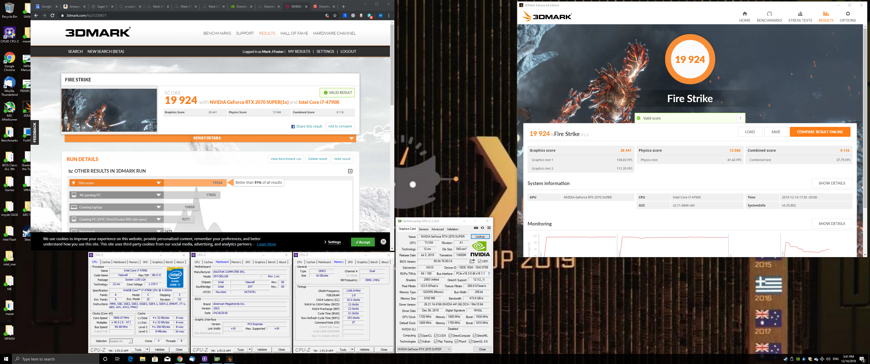
Task: Reload the Chrome page
Action: [x=52, y=15]
